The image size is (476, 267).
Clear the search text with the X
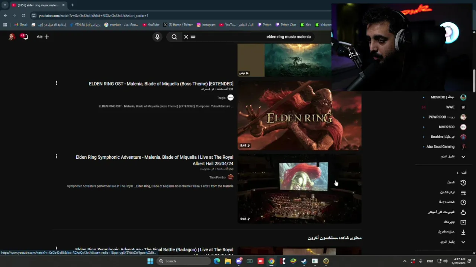pos(186,37)
